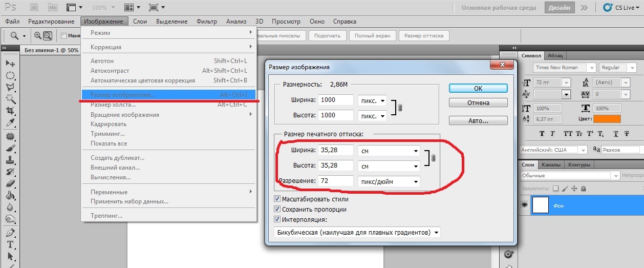Open pixel width units dropdown
Viewport: 644px width, 268px height.
372,100
